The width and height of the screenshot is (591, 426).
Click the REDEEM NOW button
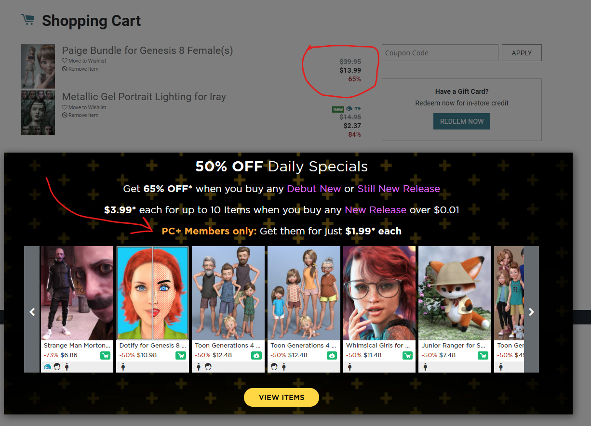(x=461, y=121)
